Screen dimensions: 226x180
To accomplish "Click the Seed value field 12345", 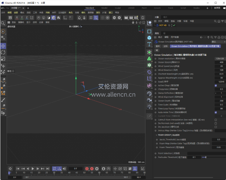I will [220, 82].
